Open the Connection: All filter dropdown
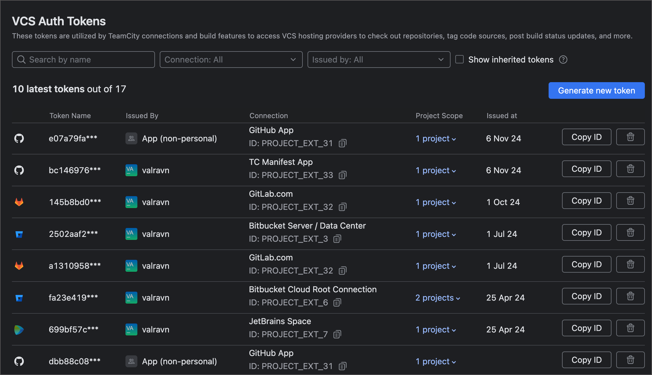Screen dimensions: 652x375 (231, 60)
